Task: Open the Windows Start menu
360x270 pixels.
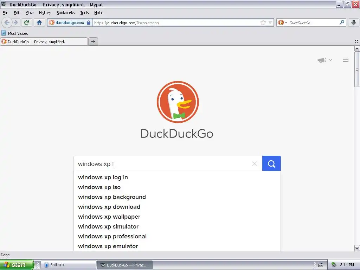Action: click(x=17, y=265)
